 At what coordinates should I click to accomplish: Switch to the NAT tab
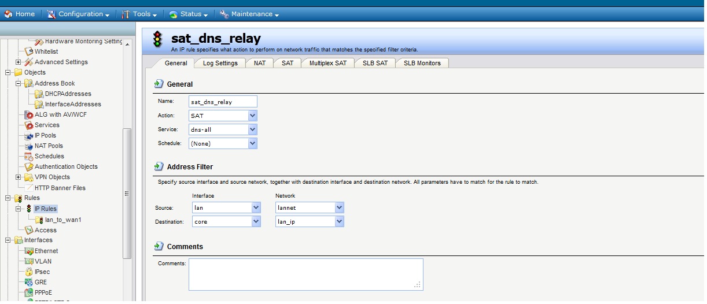[x=260, y=63]
